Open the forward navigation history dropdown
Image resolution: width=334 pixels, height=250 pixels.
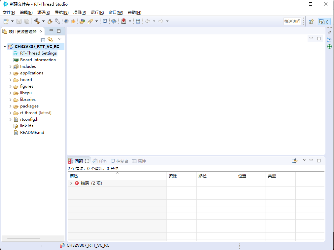(x=167, y=21)
